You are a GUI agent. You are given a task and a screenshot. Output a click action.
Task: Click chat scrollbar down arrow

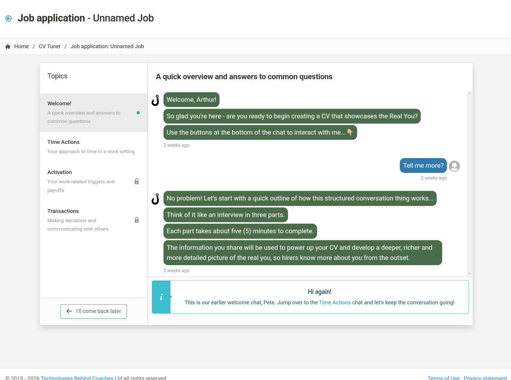tap(469, 274)
